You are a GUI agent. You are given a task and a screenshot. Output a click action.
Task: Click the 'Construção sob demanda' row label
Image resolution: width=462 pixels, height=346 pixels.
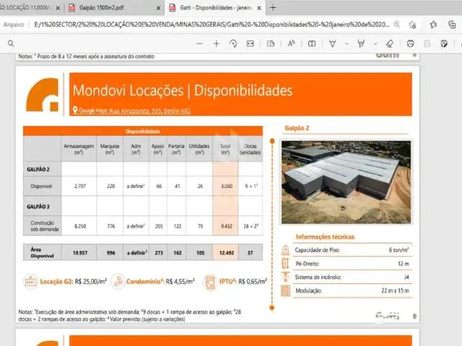[44, 226]
